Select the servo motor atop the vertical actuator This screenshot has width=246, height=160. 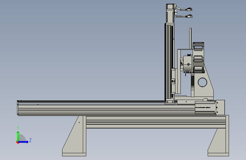point(170,14)
